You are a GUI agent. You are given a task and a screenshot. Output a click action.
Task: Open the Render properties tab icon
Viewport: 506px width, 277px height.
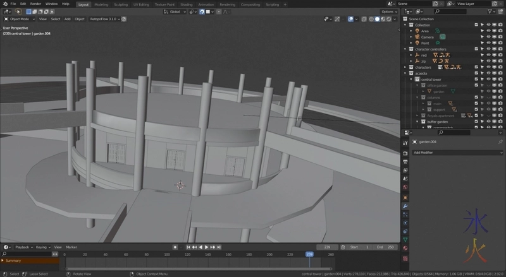405,153
